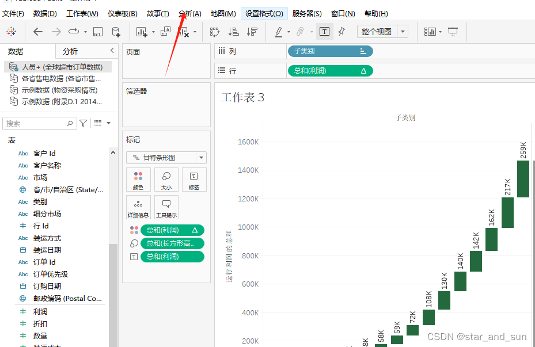Viewport: 535px width, 347px height.
Task: Open the 仪表板(B) menu
Action: coord(123,14)
